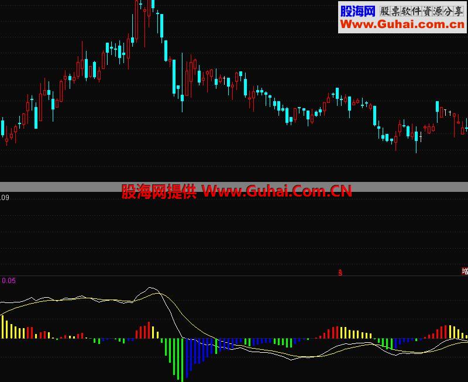Viewport: 468px width, 382px height.
Task: Click the red S marker above the indicator pane
Action: 340,273
